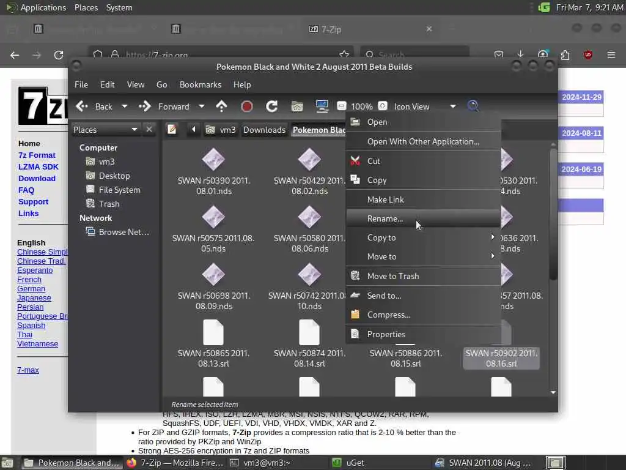Viewport: 626px width, 470px height.
Task: Open Browse Network in the sidebar
Action: pyautogui.click(x=117, y=232)
